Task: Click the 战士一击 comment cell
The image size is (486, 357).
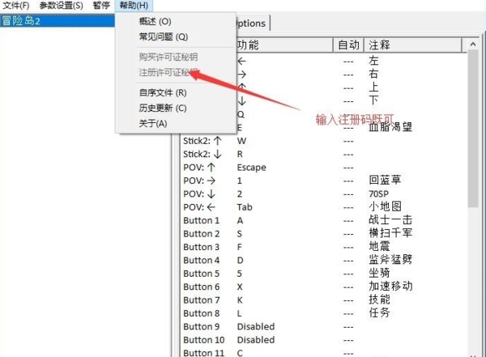Action: pos(390,219)
